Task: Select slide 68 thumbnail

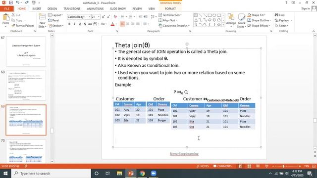Action: [26, 86]
